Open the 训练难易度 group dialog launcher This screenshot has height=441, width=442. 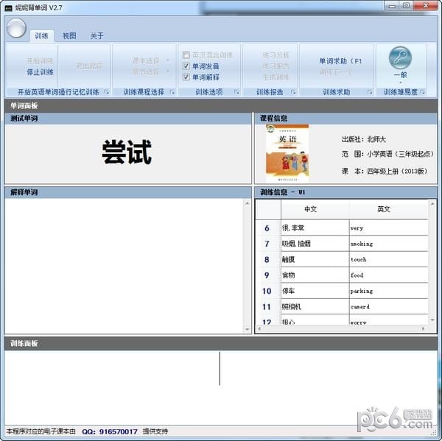(x=422, y=92)
